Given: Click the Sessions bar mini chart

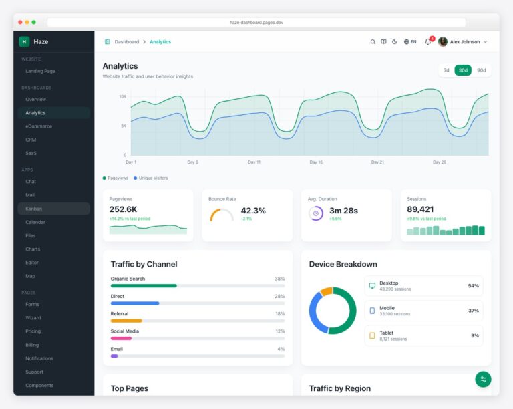Looking at the screenshot, I should click(446, 230).
